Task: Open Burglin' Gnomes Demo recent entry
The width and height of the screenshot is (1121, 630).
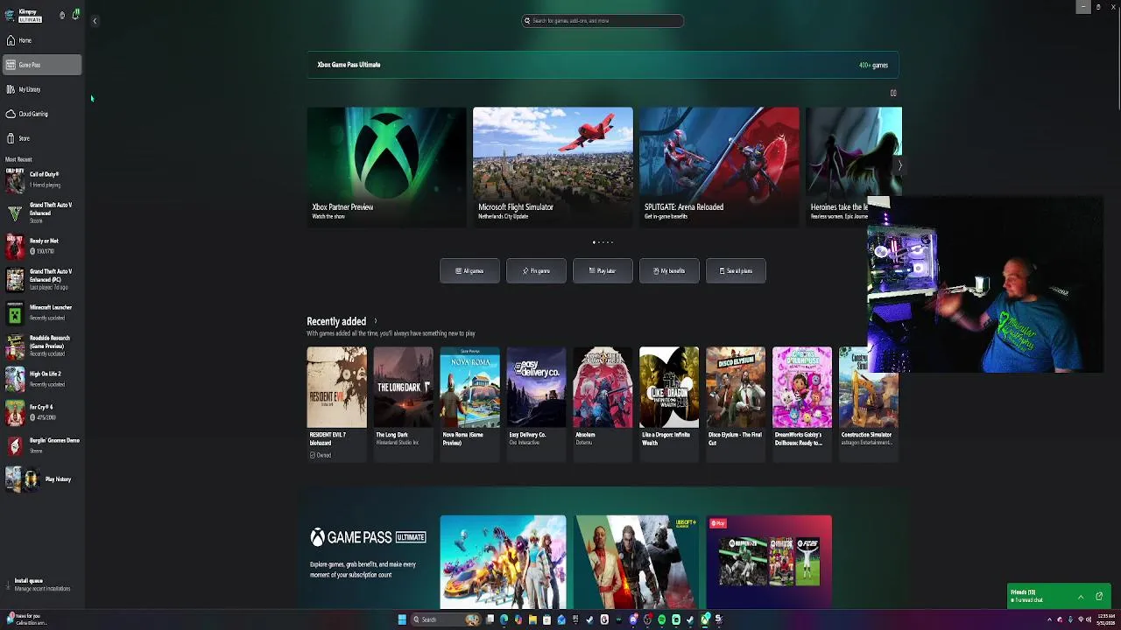Action: (x=42, y=445)
